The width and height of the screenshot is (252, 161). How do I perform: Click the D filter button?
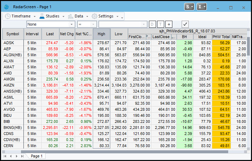pos(152,24)
